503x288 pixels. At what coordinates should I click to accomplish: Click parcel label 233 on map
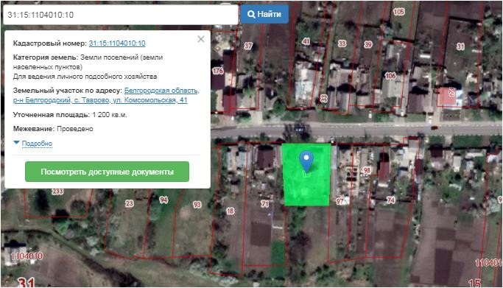pyautogui.click(x=57, y=192)
